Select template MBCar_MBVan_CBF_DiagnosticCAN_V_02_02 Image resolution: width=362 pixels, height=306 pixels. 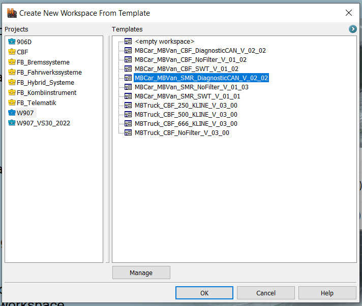tap(200, 50)
